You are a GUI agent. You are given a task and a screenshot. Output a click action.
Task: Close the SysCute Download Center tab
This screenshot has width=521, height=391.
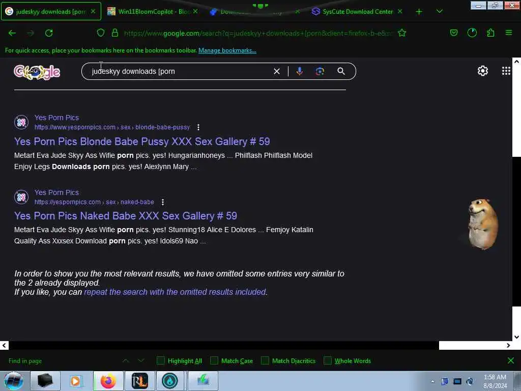[400, 11]
